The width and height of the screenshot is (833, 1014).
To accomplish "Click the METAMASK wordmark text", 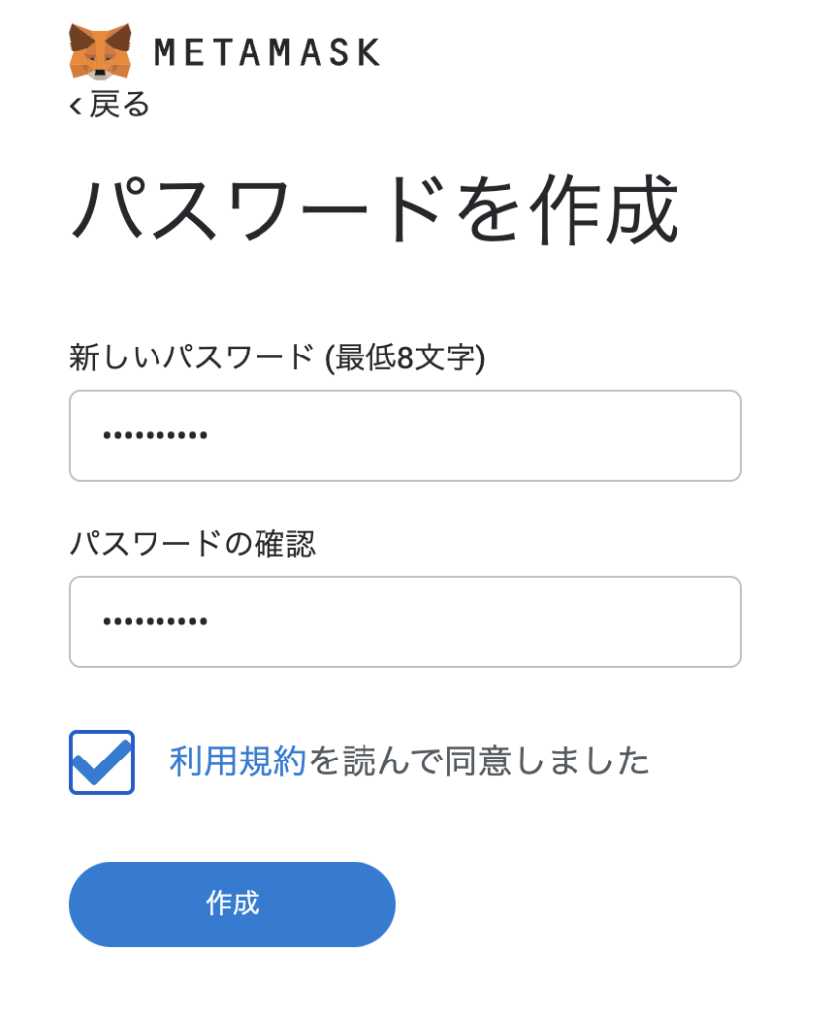I will (266, 51).
